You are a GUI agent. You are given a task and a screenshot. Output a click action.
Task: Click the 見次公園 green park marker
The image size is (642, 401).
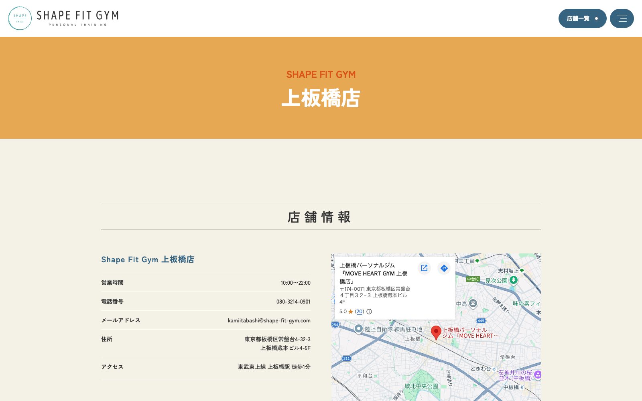pos(514,280)
